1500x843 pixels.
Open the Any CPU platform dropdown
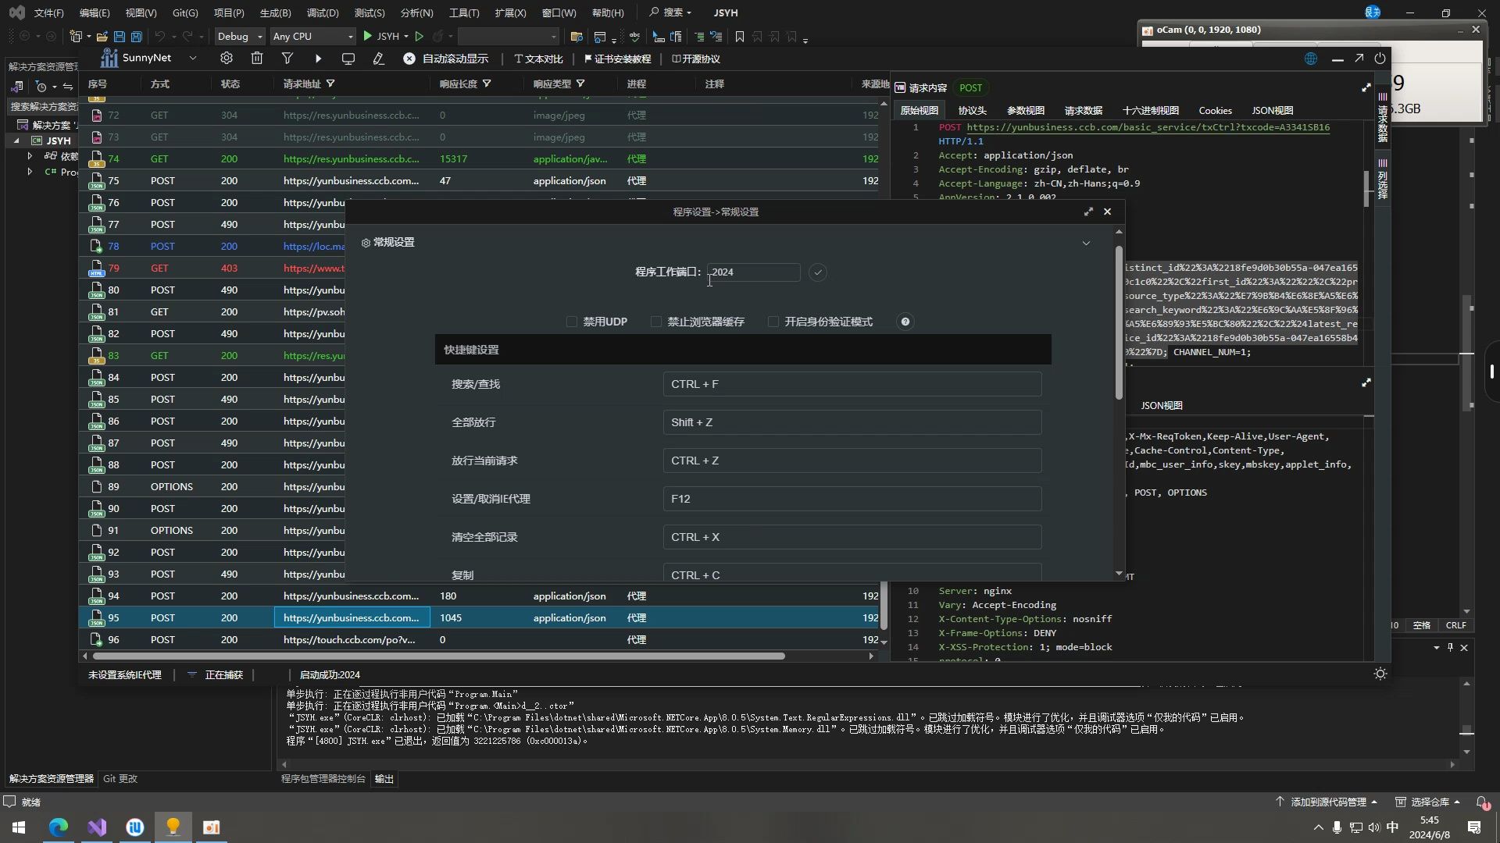click(x=312, y=37)
